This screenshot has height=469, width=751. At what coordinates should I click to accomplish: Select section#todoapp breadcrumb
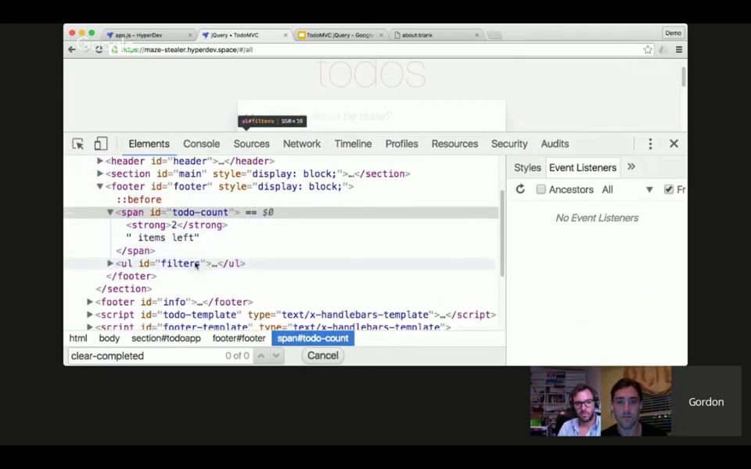coord(166,338)
